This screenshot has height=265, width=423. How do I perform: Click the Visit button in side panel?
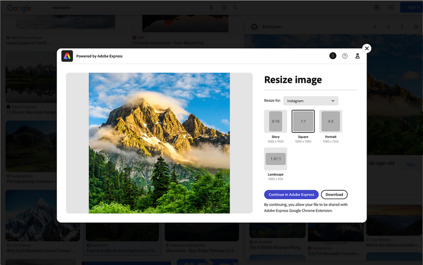coord(411,165)
